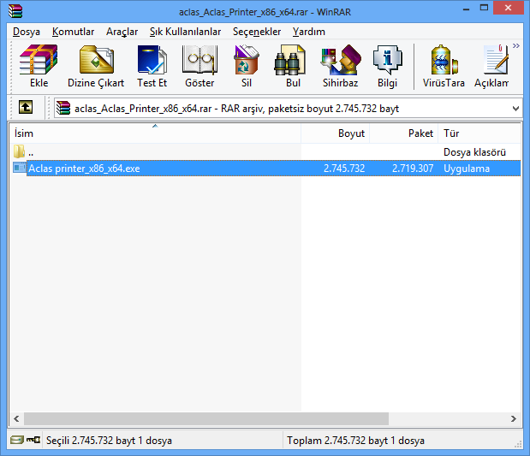Maximize the WinRAR window
This screenshot has height=456, width=530.
(x=484, y=8)
